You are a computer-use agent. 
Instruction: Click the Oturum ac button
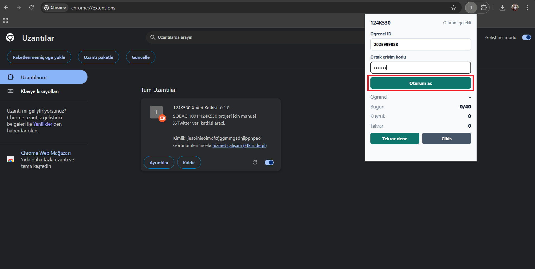pyautogui.click(x=420, y=83)
